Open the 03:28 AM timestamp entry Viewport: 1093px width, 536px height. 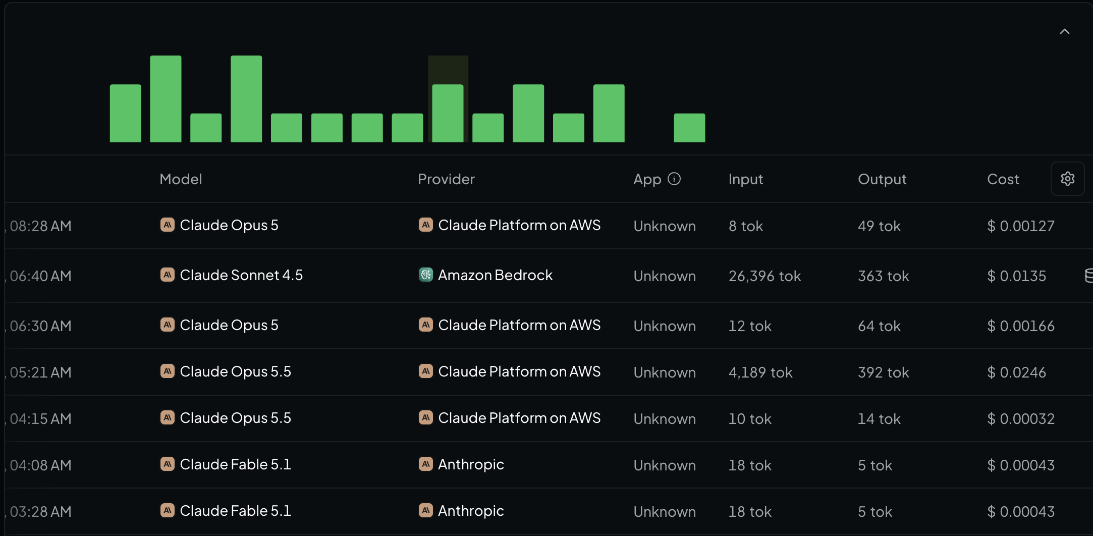(40, 511)
